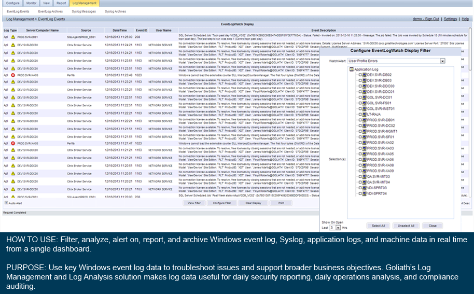Sort by User Name column header
The image size is (474, 294).
163,30
